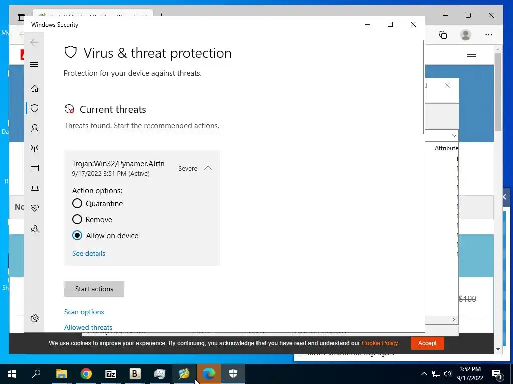Expand the dropdown in the background dialog
Image resolution: width=513 pixels, height=384 pixels.
[454, 135]
